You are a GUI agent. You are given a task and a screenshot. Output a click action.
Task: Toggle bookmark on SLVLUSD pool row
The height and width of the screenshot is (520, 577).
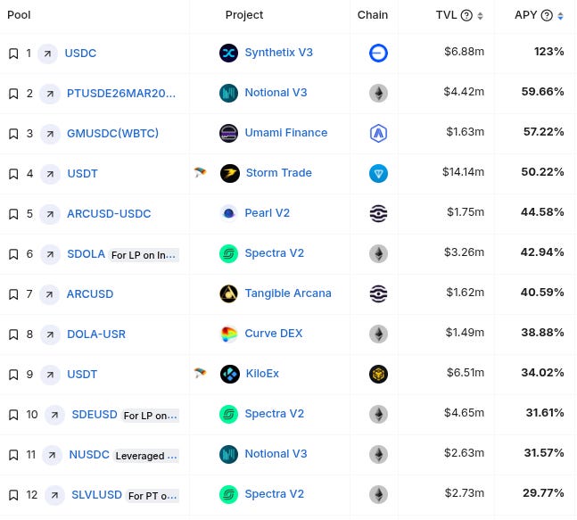click(13, 495)
